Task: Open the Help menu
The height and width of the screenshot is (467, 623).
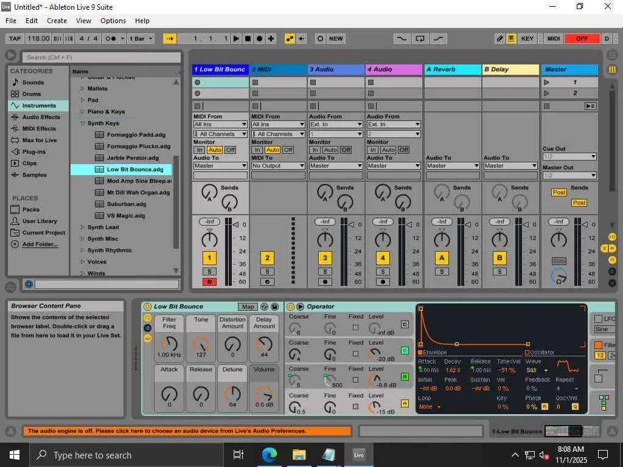Action: tap(142, 21)
